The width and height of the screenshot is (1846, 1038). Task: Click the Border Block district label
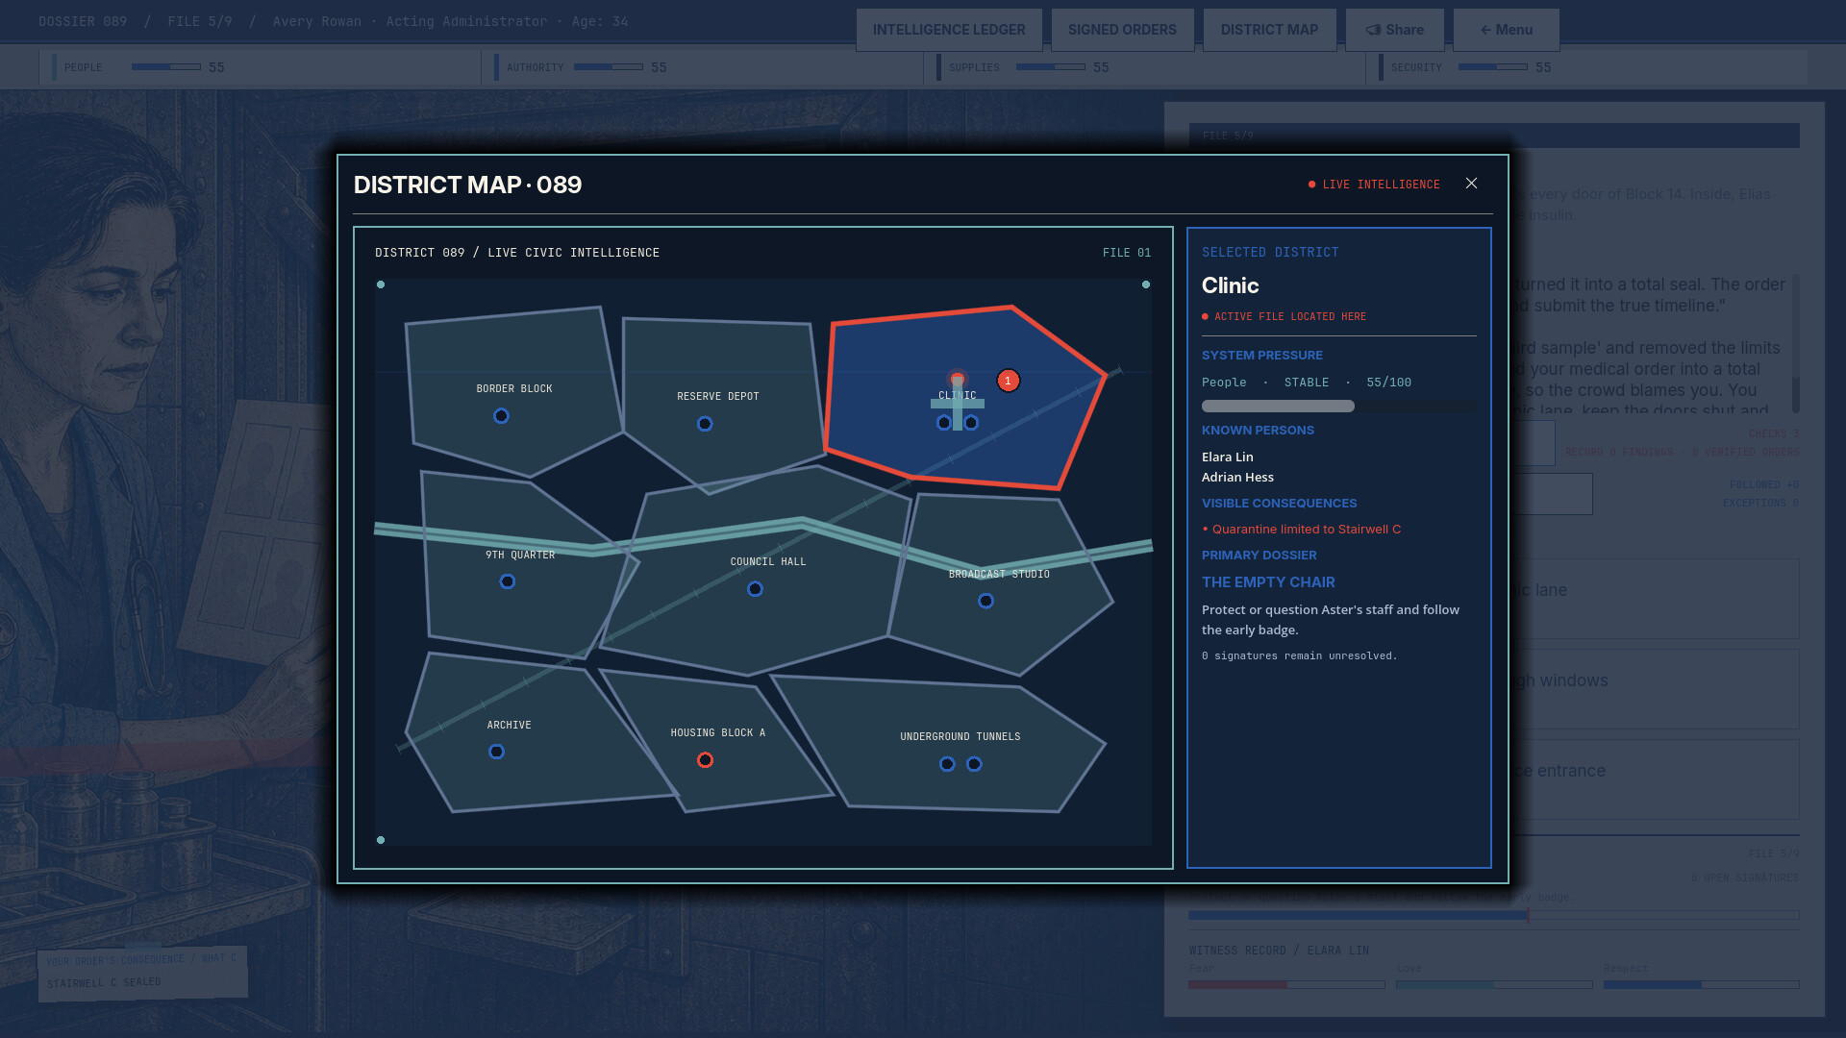point(514,389)
